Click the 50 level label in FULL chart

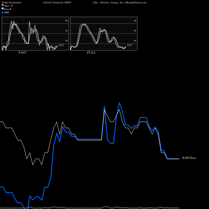(x=135, y=31)
